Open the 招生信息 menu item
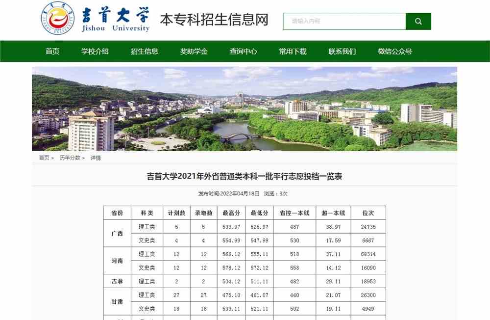This screenshot has width=490, height=320. [x=145, y=52]
